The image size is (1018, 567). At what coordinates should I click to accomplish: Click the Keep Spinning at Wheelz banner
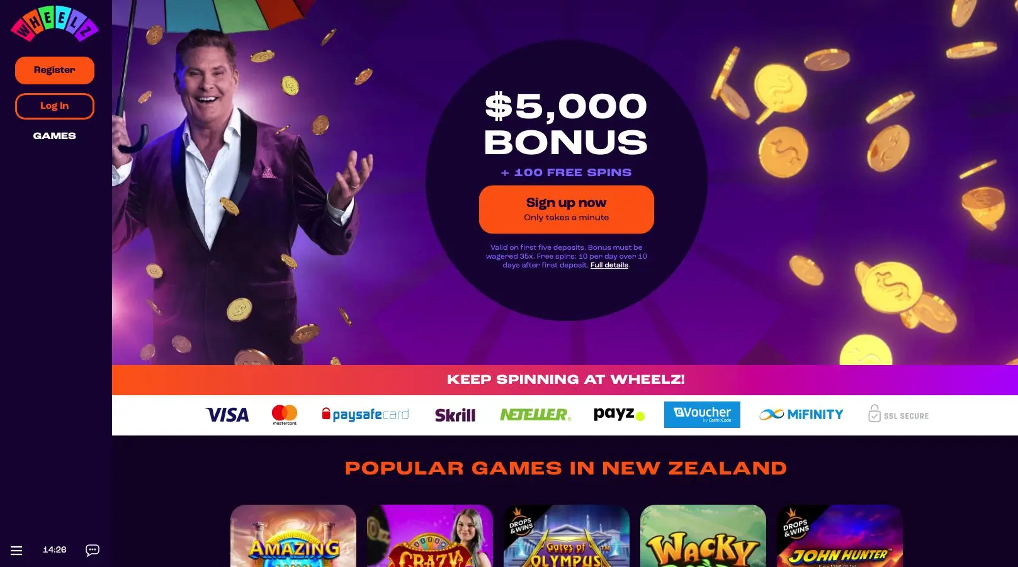point(565,379)
